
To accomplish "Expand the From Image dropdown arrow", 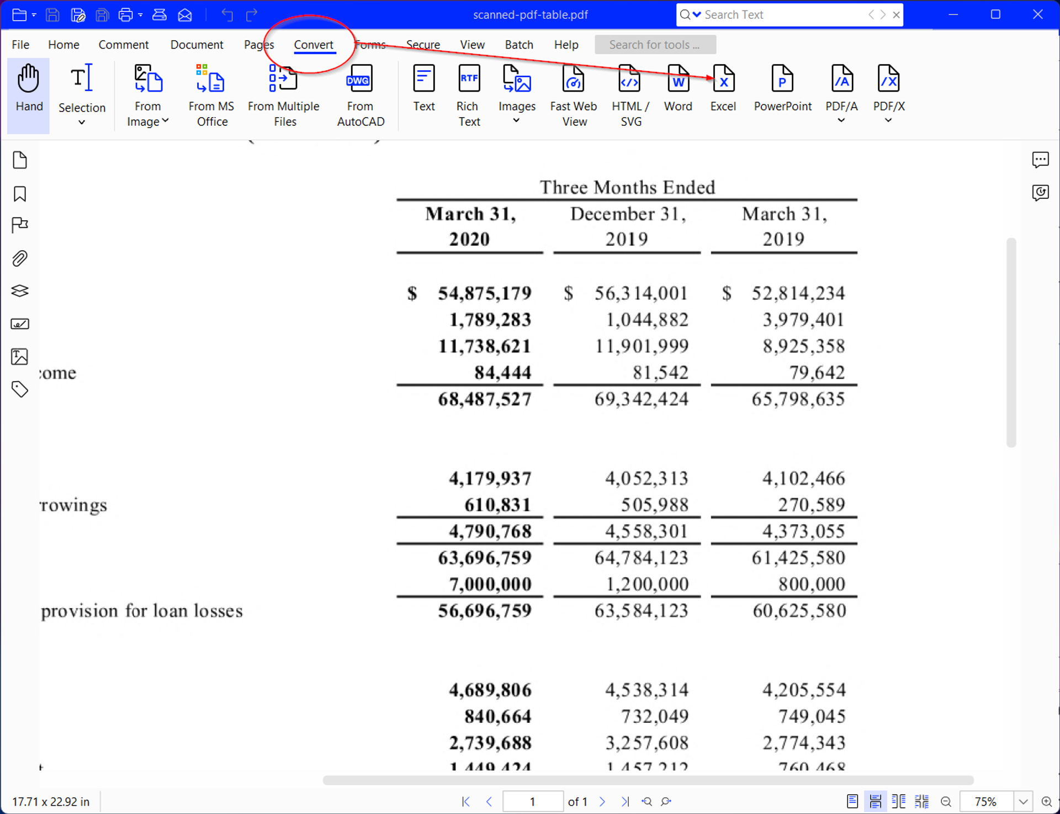I will [165, 121].
